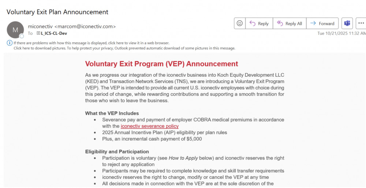Click sender name miconectiv

coord(40,26)
